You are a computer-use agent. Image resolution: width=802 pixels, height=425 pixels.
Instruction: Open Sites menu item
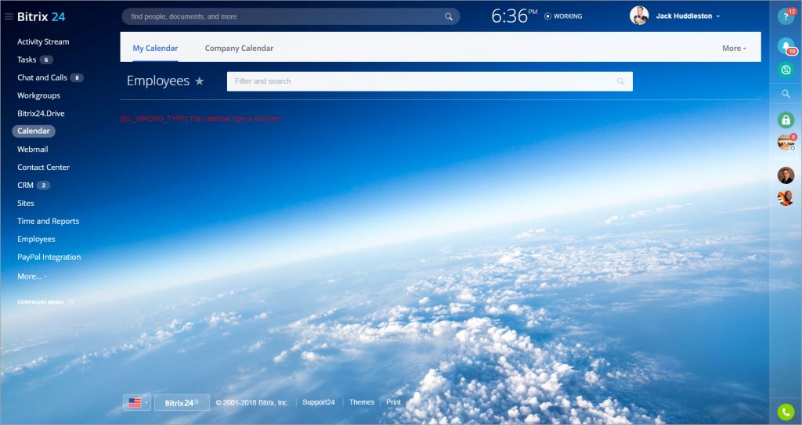(x=26, y=203)
